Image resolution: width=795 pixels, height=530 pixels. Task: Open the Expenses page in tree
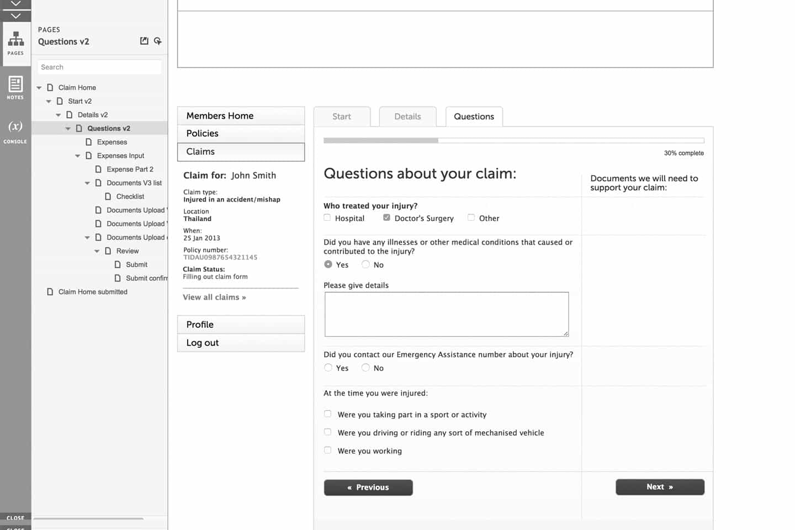tap(112, 142)
